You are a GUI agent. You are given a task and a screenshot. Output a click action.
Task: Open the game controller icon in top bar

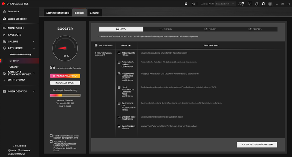(241, 4)
